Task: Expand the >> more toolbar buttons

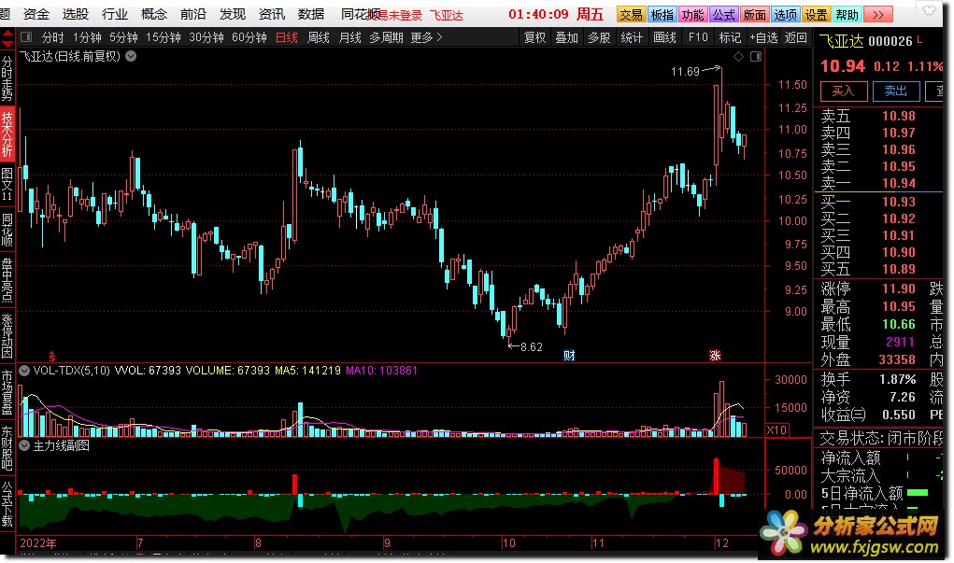Action: coord(878,15)
